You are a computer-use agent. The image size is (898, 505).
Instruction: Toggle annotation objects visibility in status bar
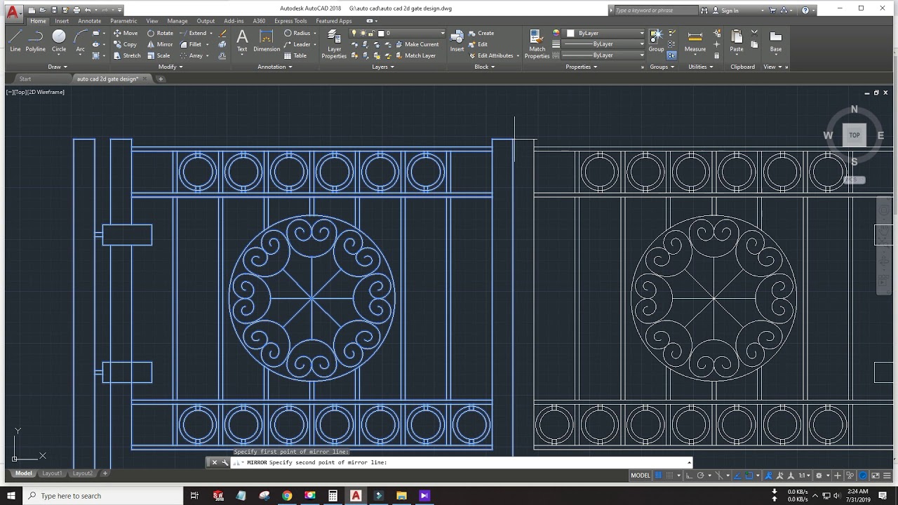[768, 476]
